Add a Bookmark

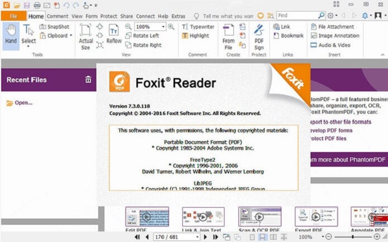[288, 35]
